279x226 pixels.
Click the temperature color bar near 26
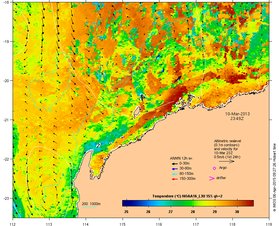point(148,203)
